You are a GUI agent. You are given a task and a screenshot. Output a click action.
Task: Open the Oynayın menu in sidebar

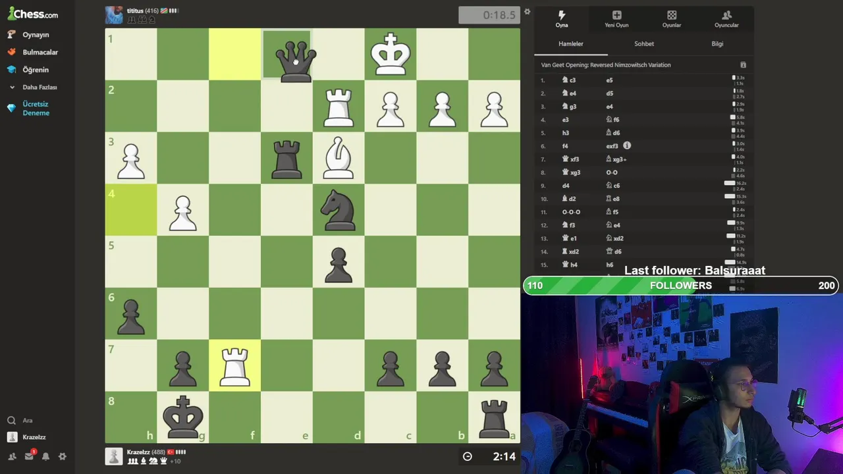(x=30, y=34)
